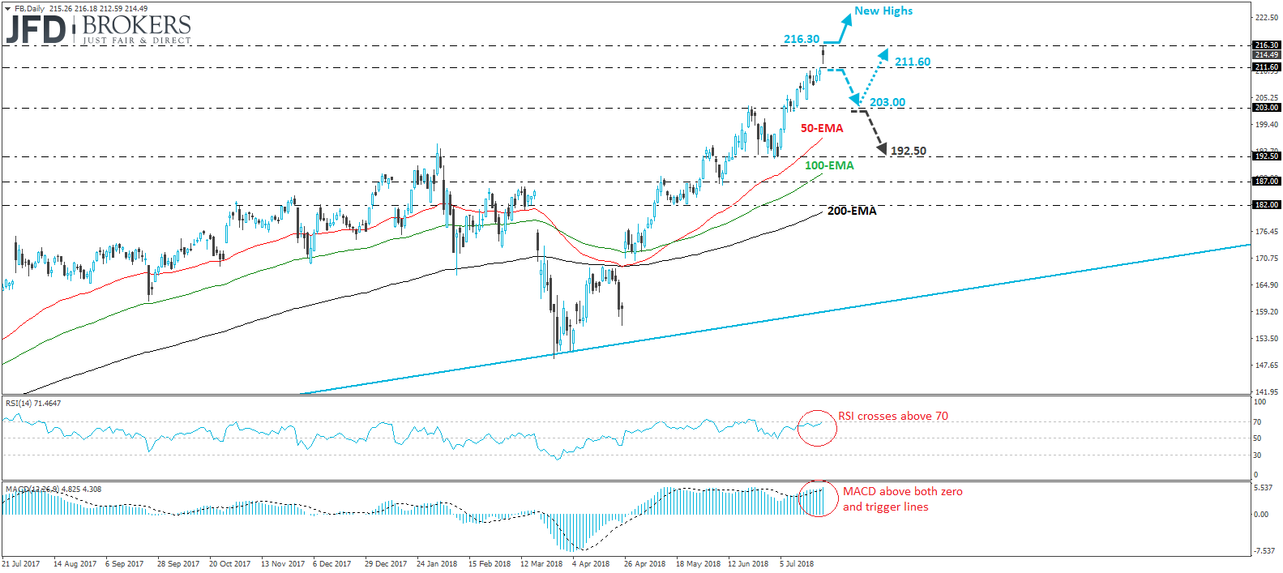1283x573 pixels.
Task: Select the 216.30 price axis tag
Action: (x=1267, y=45)
